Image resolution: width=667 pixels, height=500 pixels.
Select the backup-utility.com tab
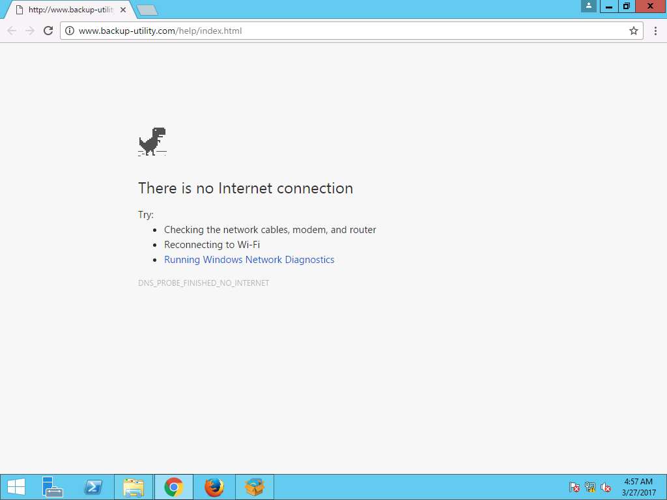(70, 9)
